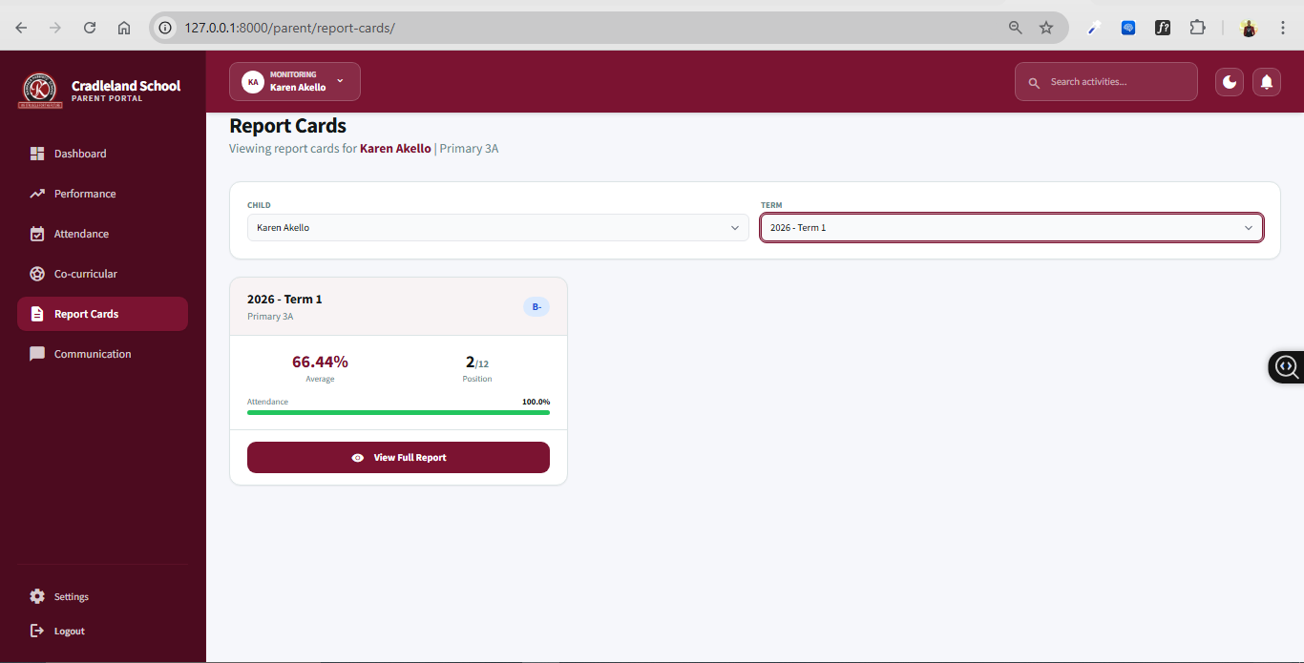Screen dimensions: 1304x663
Task: Open the notifications bell icon
Action: tap(1266, 82)
